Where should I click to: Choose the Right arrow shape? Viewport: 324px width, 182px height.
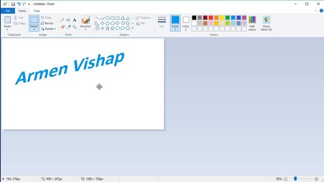click(117, 23)
